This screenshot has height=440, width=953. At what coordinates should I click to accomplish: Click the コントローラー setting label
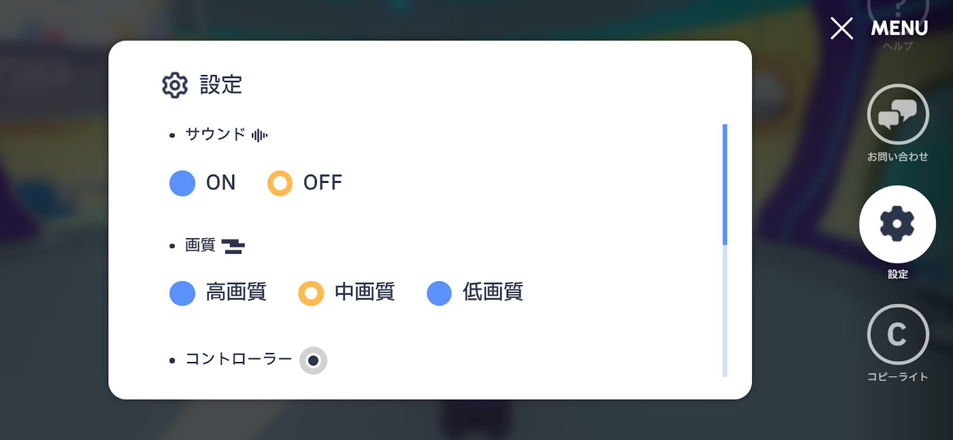pos(238,359)
